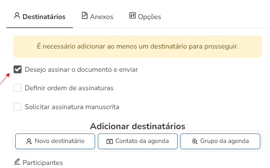This screenshot has width=270, height=168.
Task: Select the Destinatários tab label
Action: [44, 17]
